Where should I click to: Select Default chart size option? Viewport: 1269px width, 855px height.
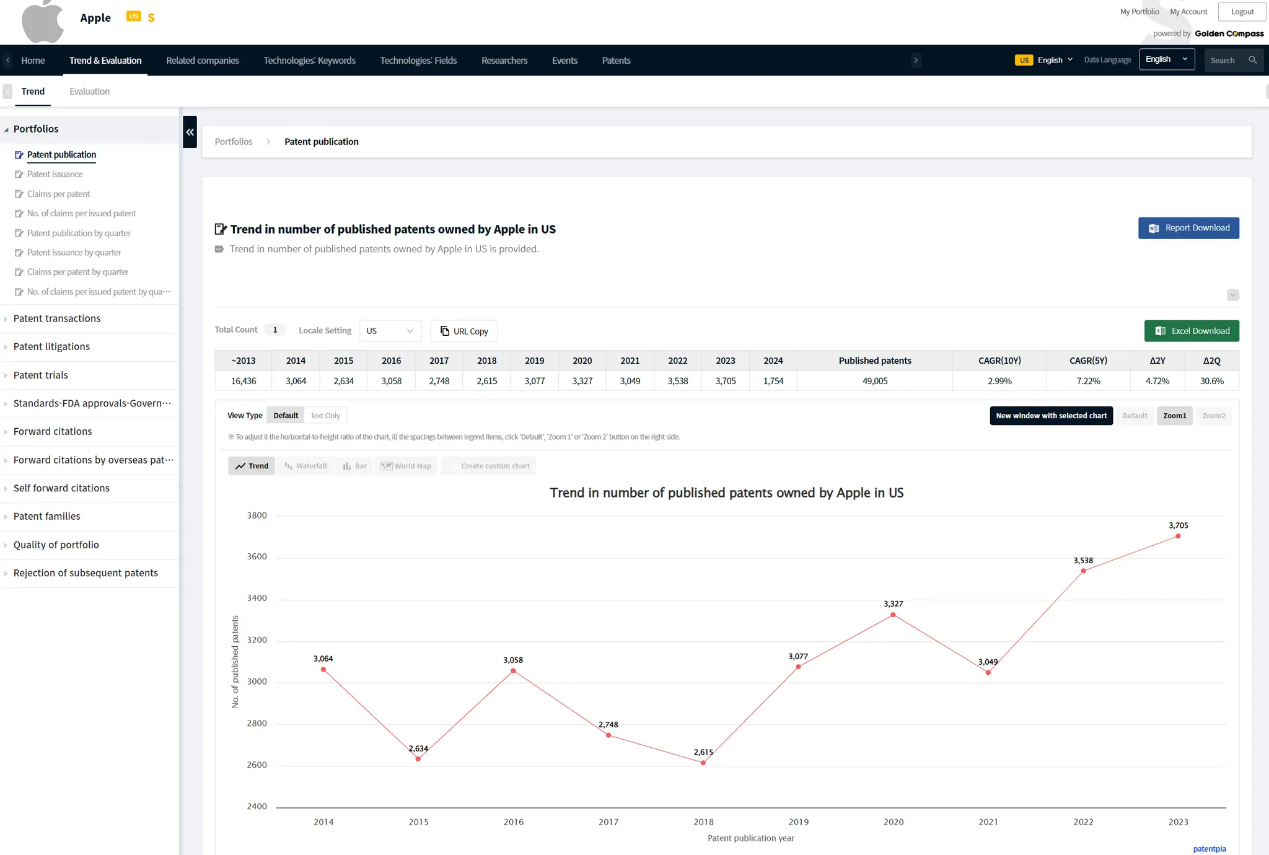pos(1135,416)
